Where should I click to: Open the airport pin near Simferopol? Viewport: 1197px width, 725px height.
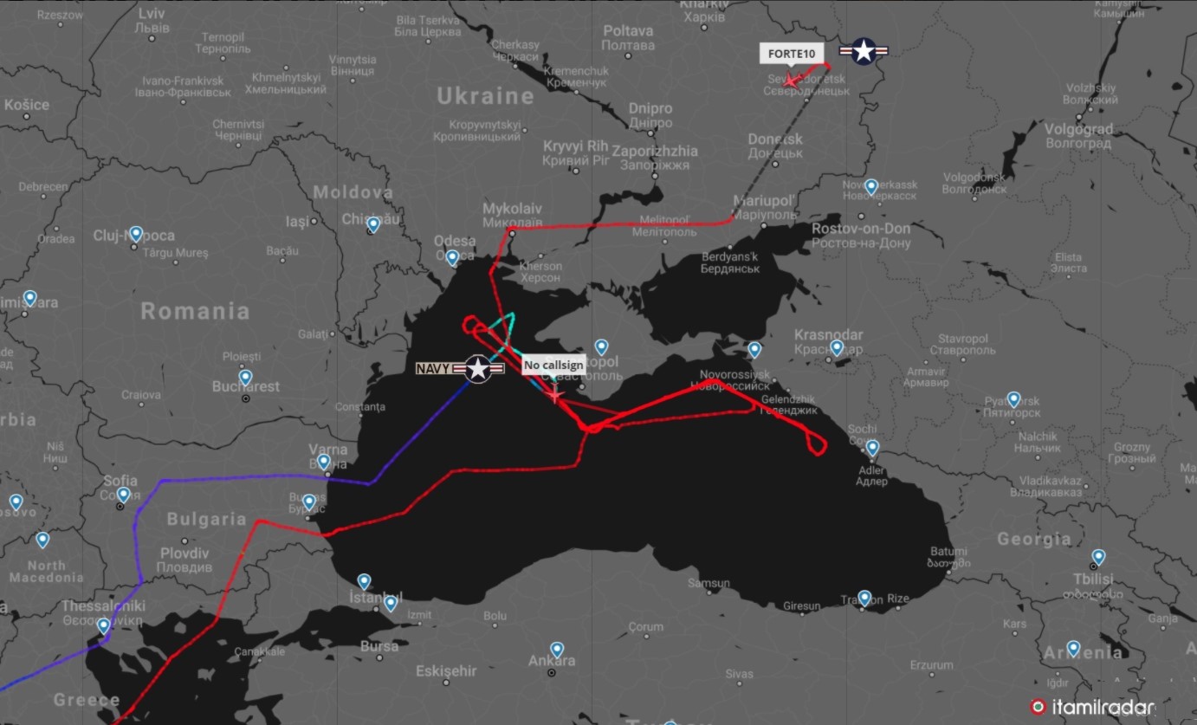(601, 348)
